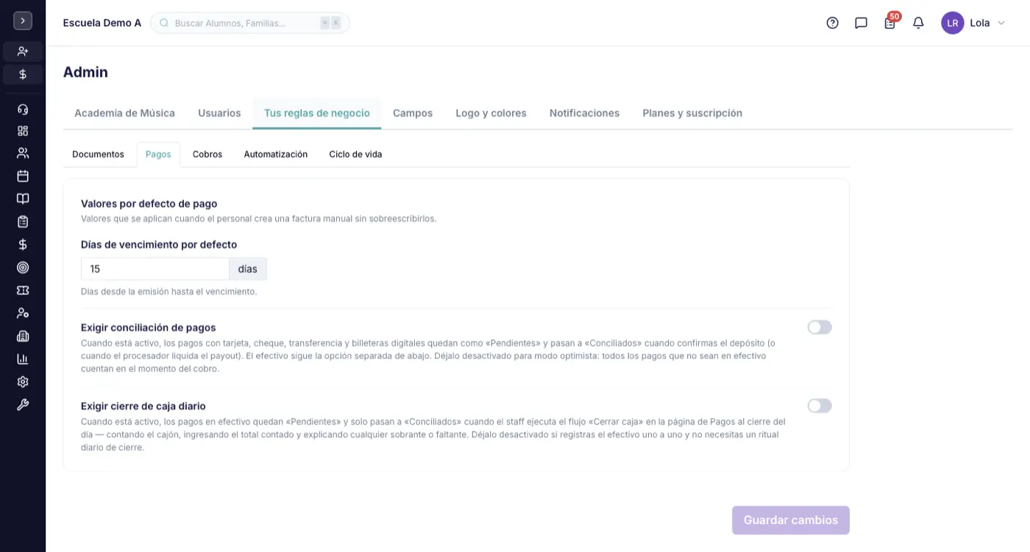Viewport: 1030px width, 552px height.
Task: Click the wrench admin icon in sidebar
Action: (x=23, y=405)
